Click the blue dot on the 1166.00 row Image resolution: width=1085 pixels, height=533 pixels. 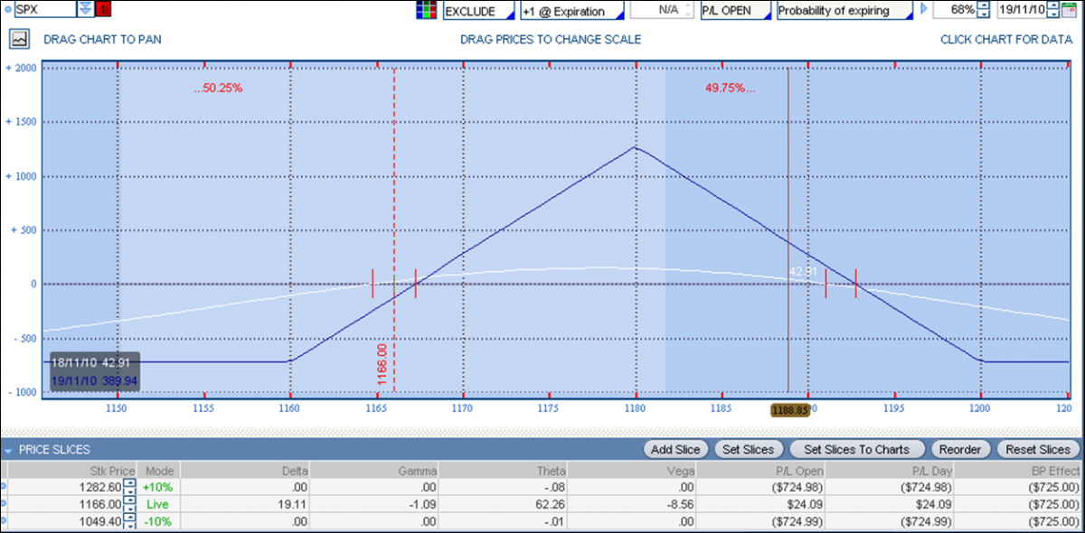point(3,504)
